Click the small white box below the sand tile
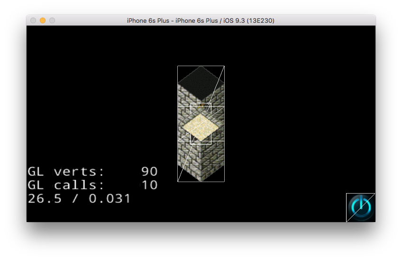This screenshot has height=260, width=402. 201,140
